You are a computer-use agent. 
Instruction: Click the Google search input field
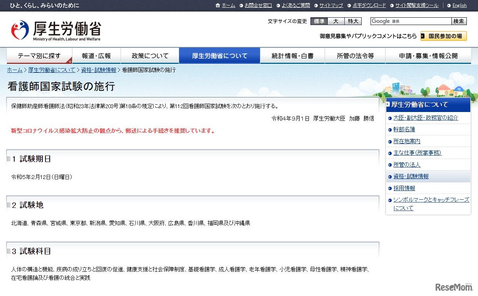click(x=411, y=21)
